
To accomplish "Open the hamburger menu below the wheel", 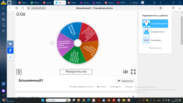I will point(19,72).
